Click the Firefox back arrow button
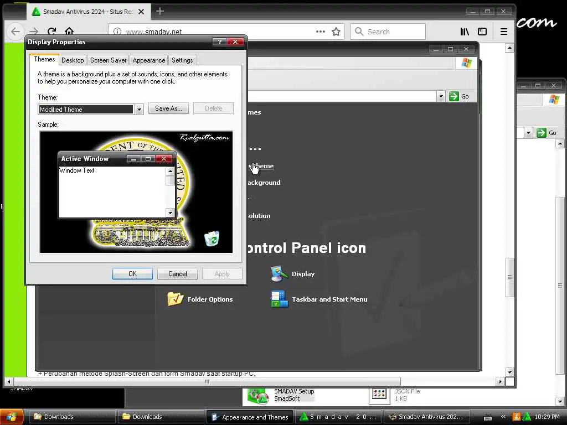 [x=15, y=32]
